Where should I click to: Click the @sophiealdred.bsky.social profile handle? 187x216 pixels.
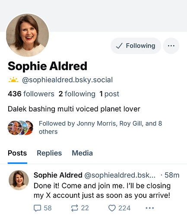(x=67, y=80)
